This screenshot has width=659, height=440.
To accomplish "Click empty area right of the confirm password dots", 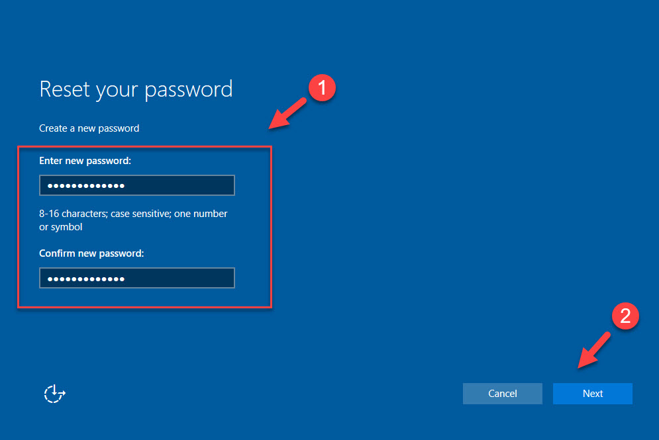I will (x=179, y=278).
